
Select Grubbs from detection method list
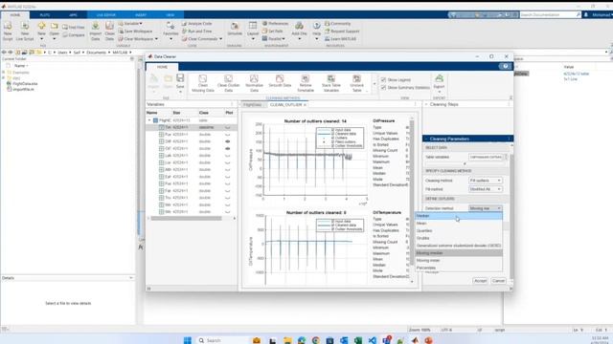point(459,238)
